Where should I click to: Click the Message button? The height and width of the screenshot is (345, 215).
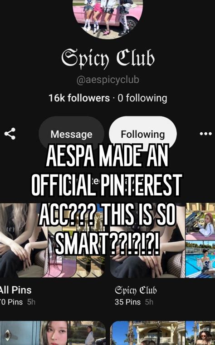click(x=71, y=134)
